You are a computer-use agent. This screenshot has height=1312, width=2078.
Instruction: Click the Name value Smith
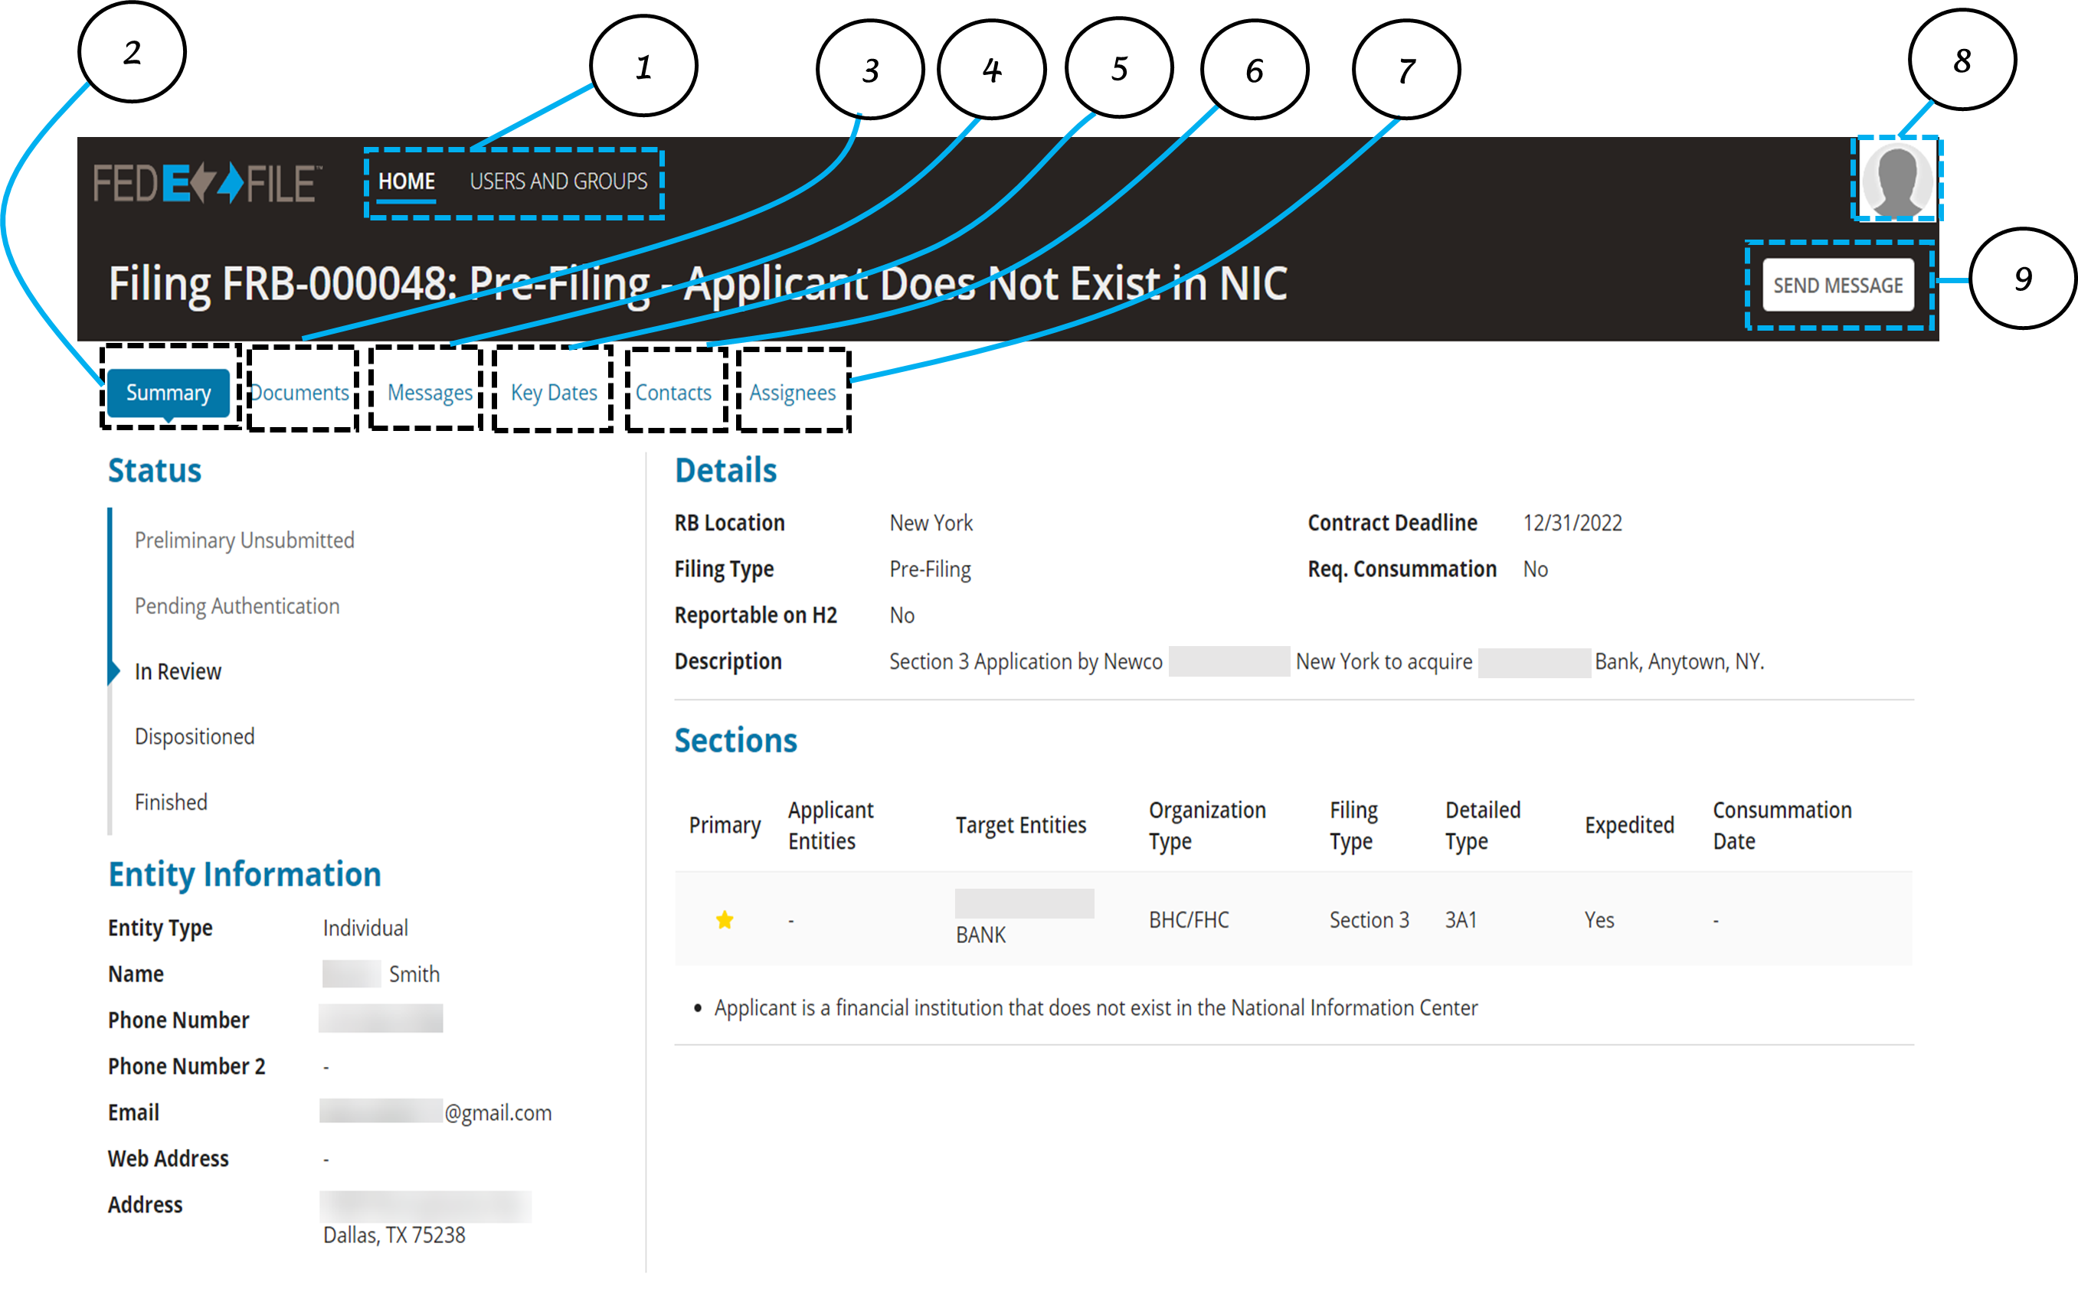coord(414,974)
